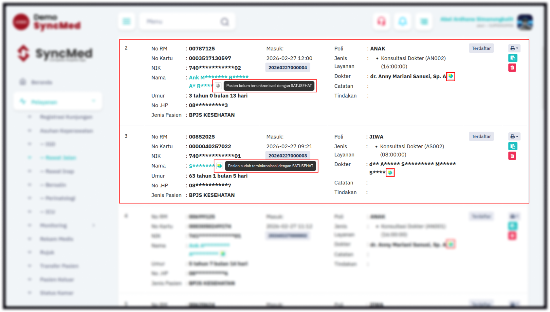Open Status Kamar sidebar item
The image size is (550, 312).
[57, 293]
